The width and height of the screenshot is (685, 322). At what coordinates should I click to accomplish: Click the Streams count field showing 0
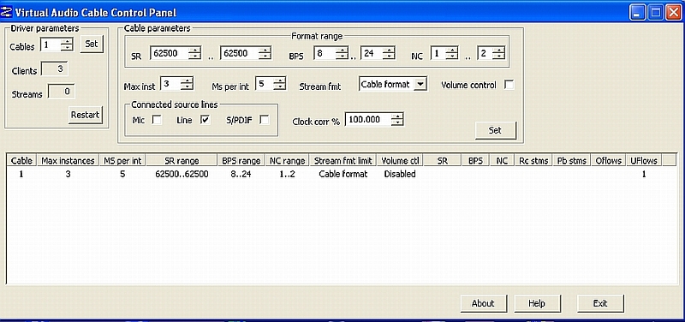(x=61, y=92)
